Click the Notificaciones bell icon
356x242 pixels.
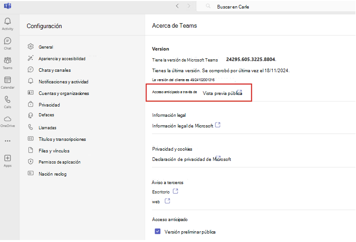(30, 81)
